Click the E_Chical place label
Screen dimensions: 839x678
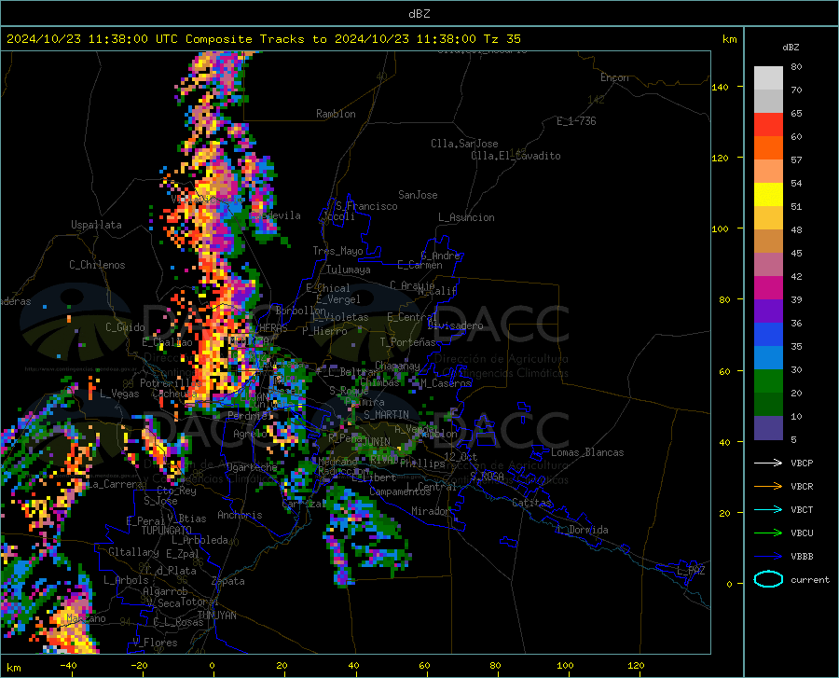328,288
